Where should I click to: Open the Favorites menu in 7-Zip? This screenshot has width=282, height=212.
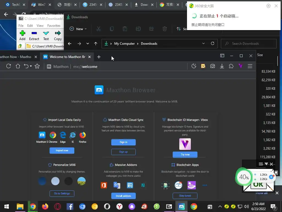tap(54, 26)
